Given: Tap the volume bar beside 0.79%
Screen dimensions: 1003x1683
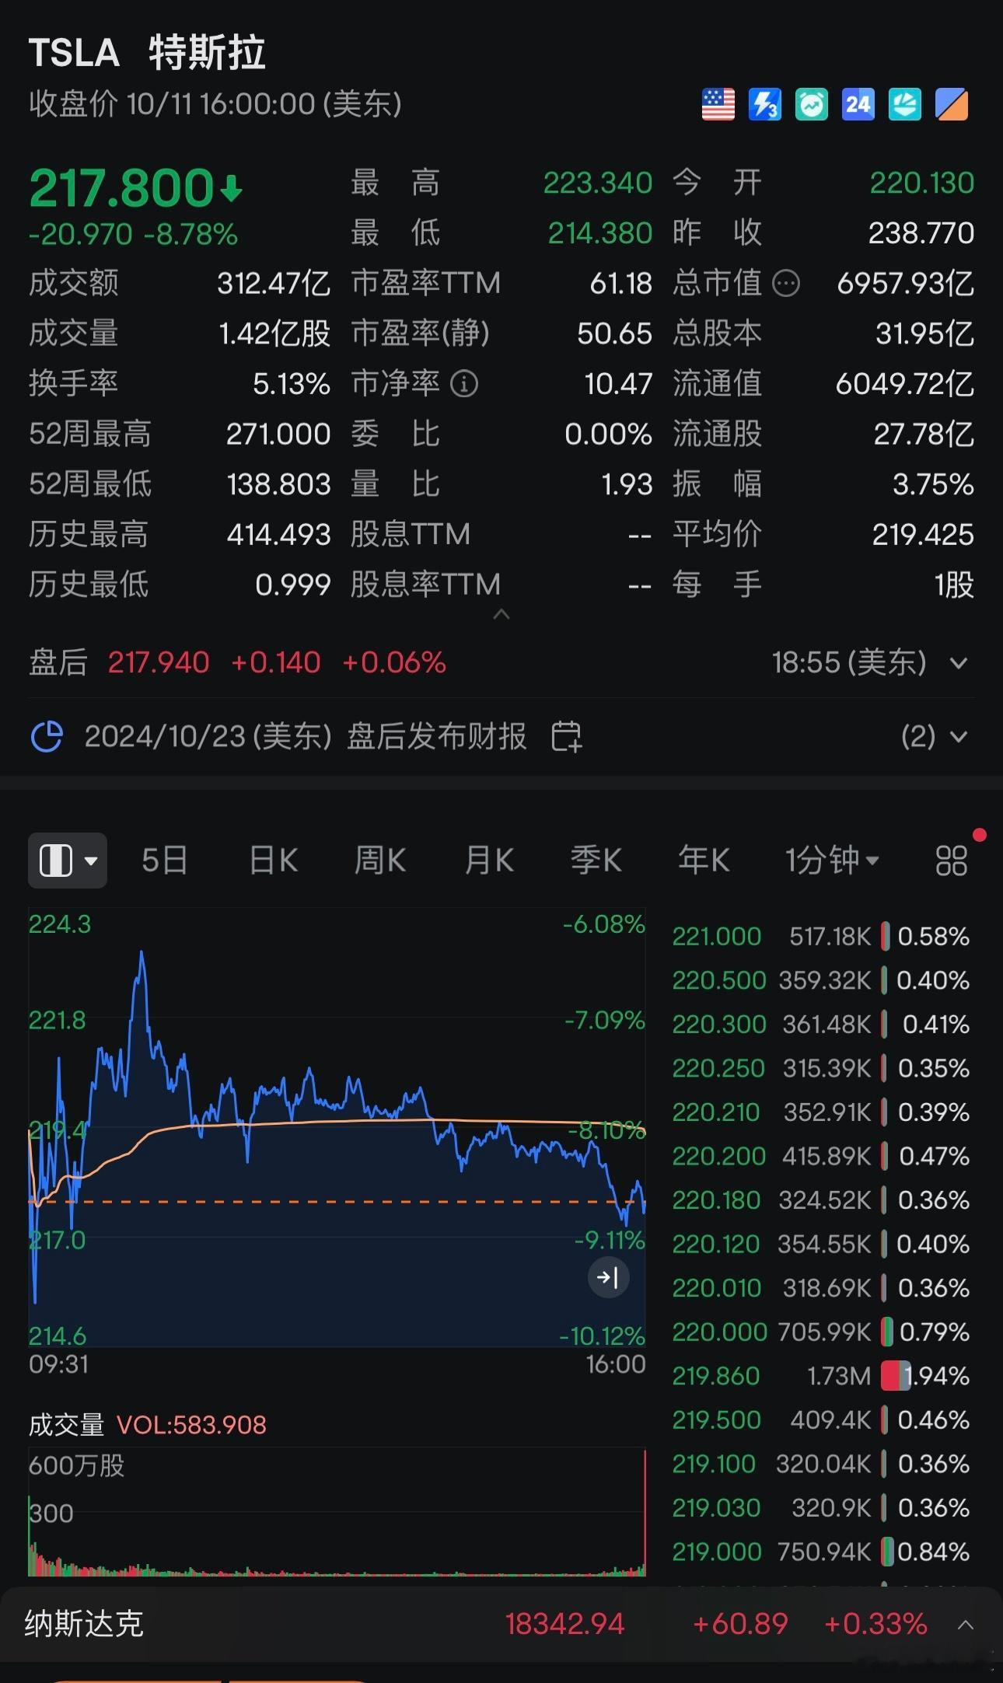Looking at the screenshot, I should pyautogui.click(x=886, y=1332).
